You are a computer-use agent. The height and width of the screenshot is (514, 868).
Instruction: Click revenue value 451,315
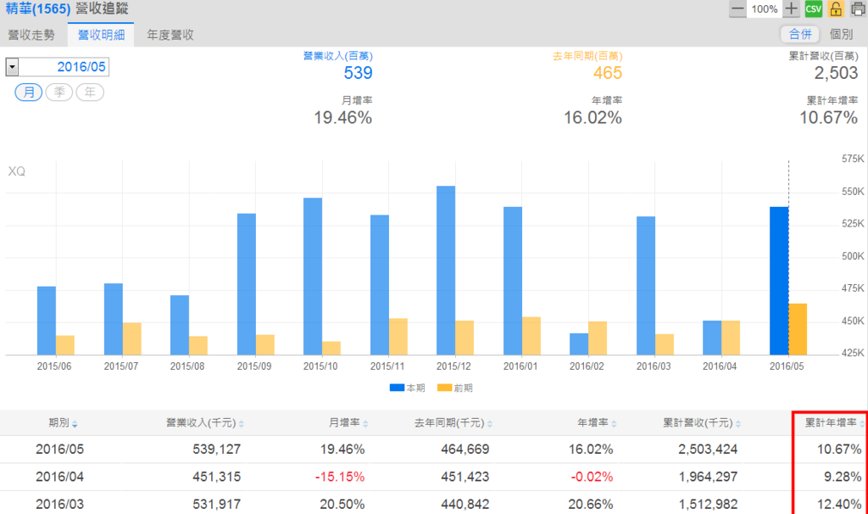point(216,477)
